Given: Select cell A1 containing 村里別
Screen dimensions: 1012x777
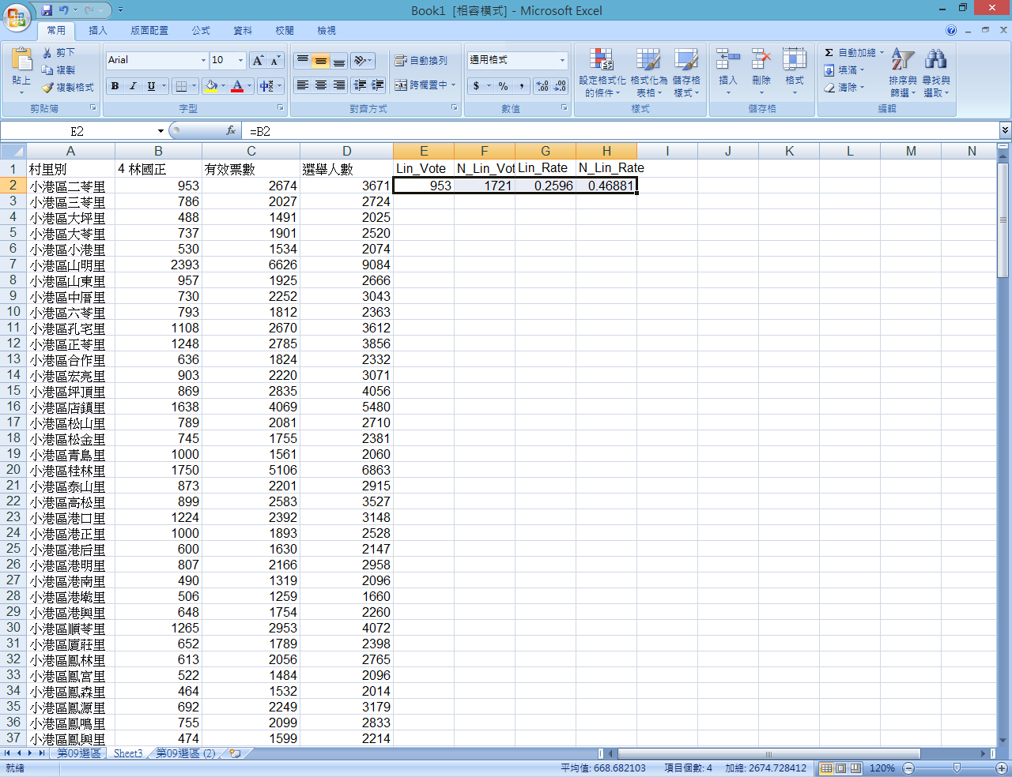Looking at the screenshot, I should click(x=70, y=168).
